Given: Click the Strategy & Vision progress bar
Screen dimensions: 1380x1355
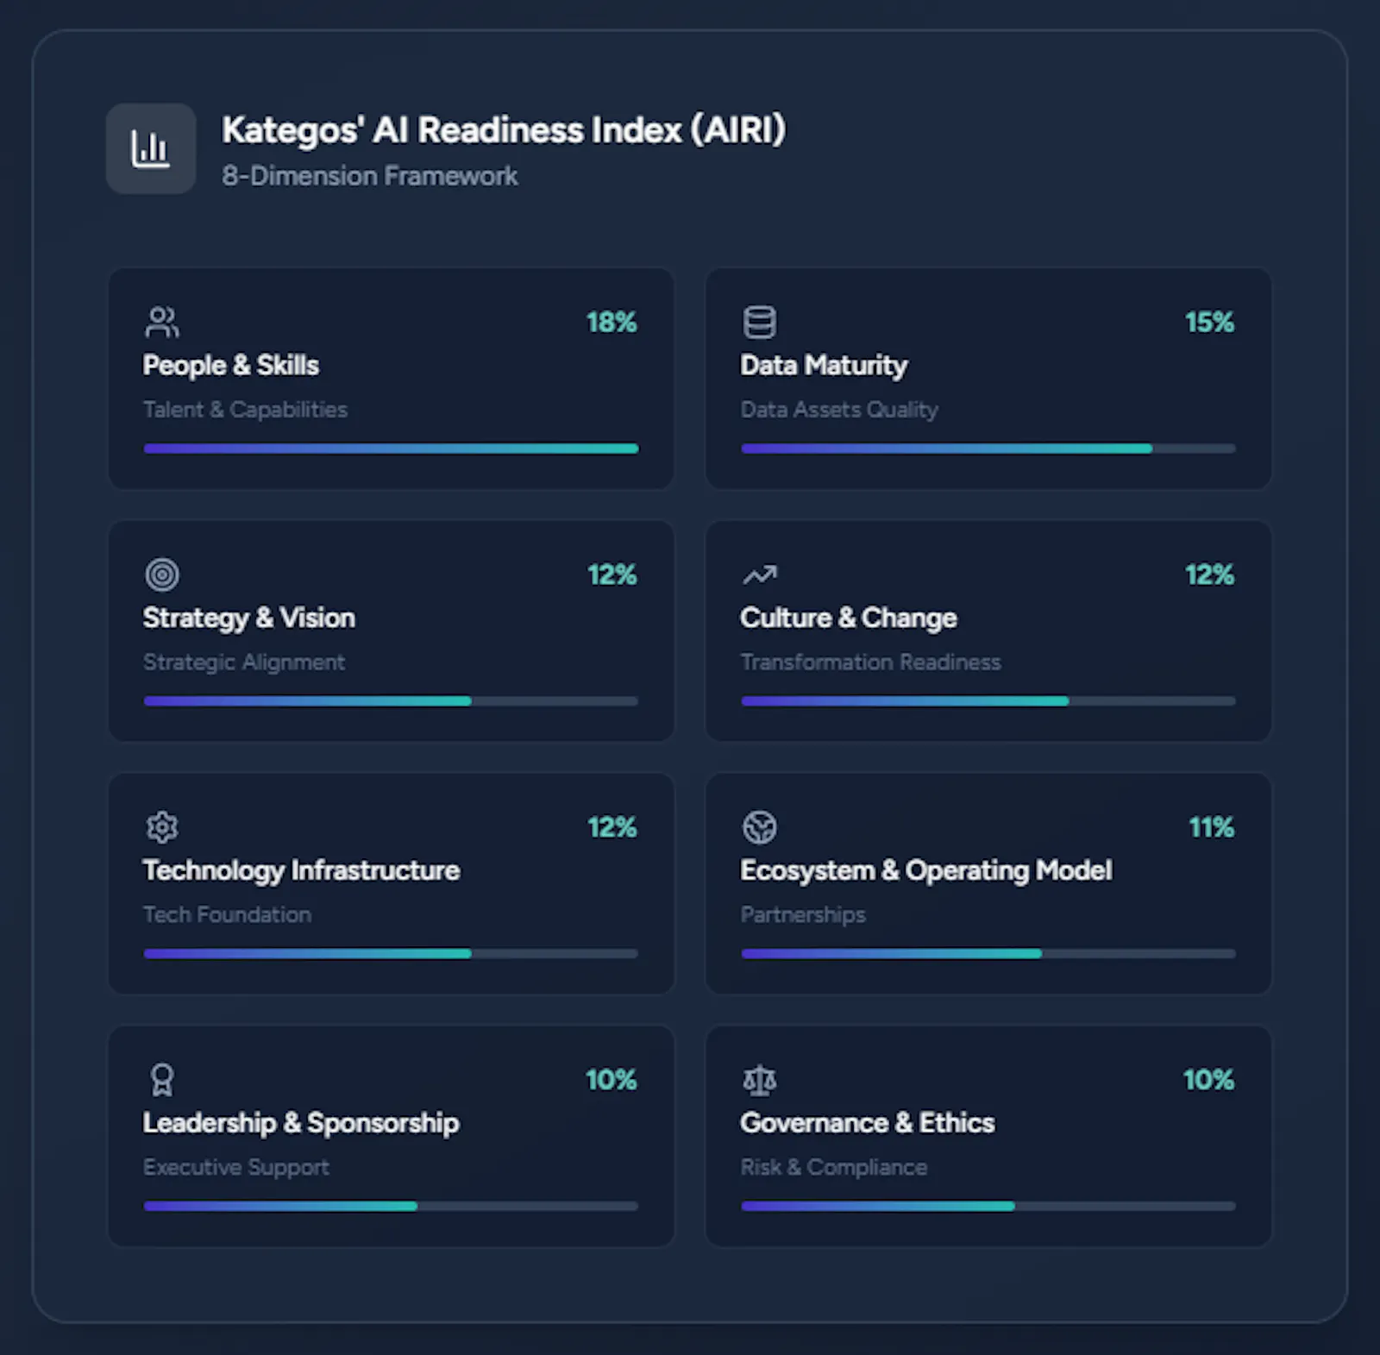Looking at the screenshot, I should (x=391, y=701).
